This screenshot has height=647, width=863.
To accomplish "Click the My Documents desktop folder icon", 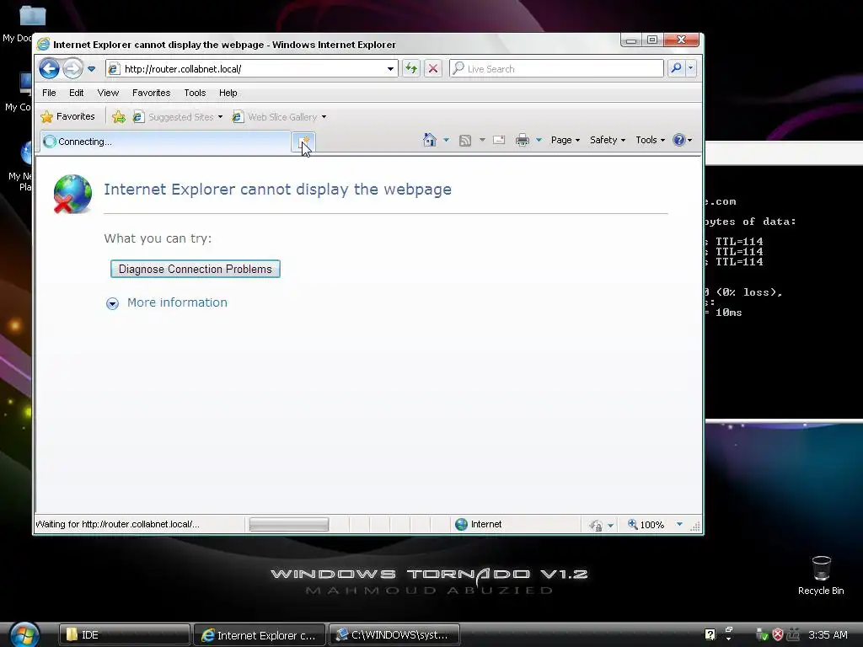I will pos(32,15).
